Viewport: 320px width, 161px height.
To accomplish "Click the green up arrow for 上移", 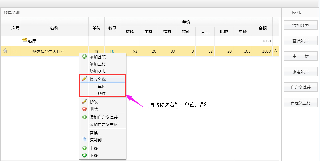I will [x=84, y=148].
